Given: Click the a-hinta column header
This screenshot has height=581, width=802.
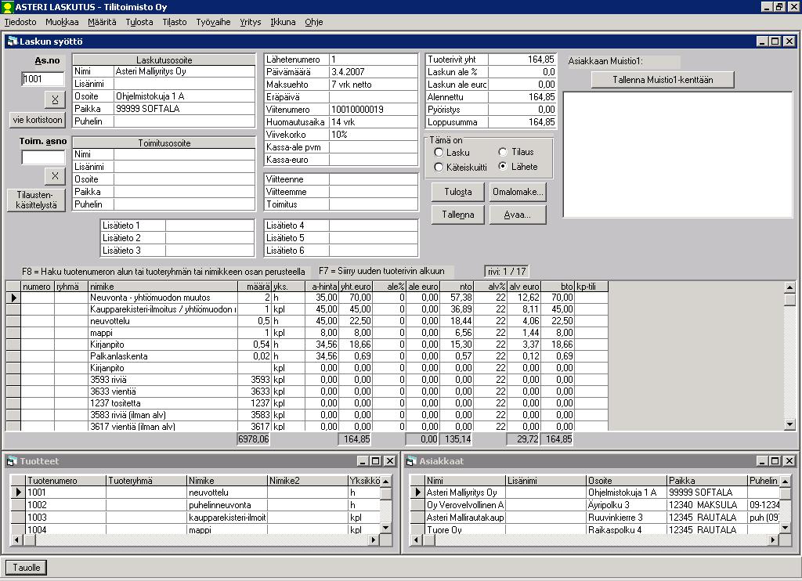Looking at the screenshot, I should [x=322, y=287].
